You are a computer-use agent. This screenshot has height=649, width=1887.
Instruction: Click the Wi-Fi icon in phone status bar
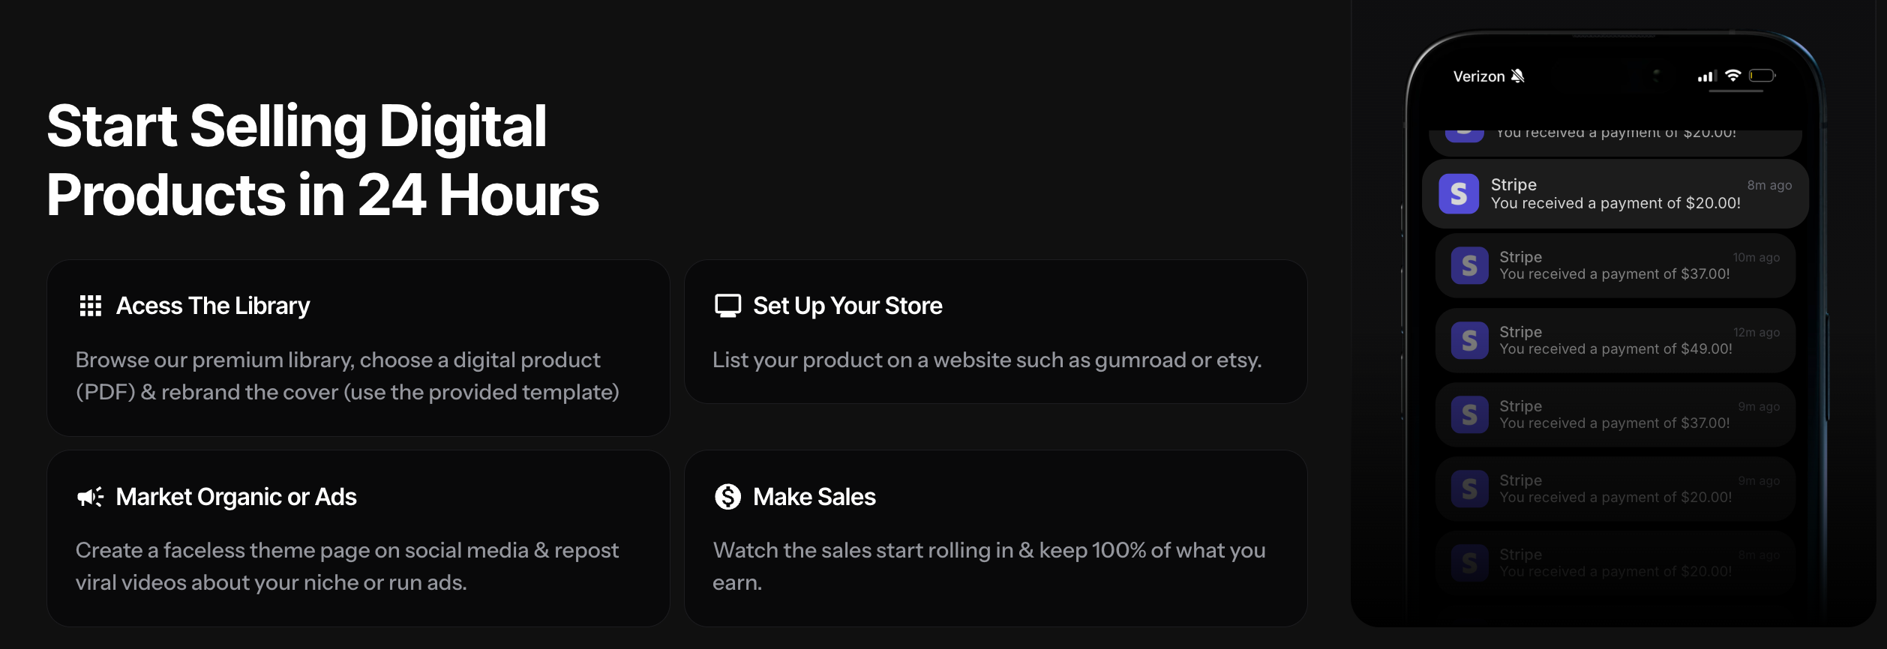point(1732,76)
